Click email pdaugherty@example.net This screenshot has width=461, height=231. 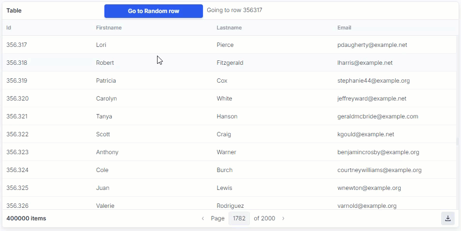[372, 45]
